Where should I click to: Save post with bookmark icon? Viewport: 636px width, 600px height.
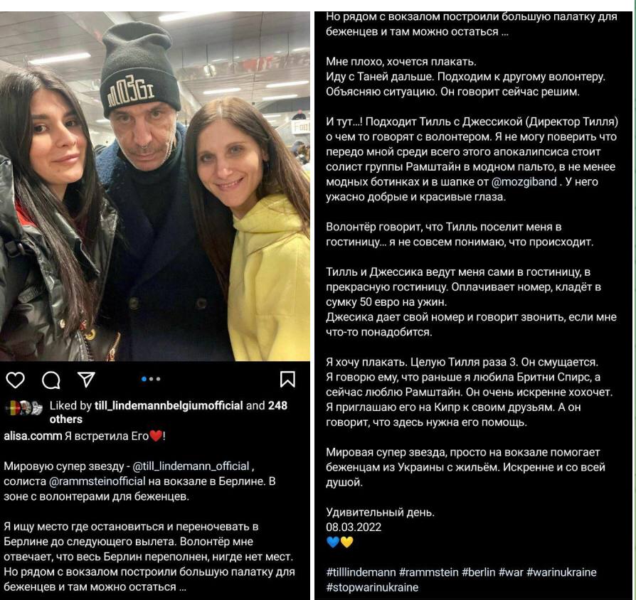287,380
